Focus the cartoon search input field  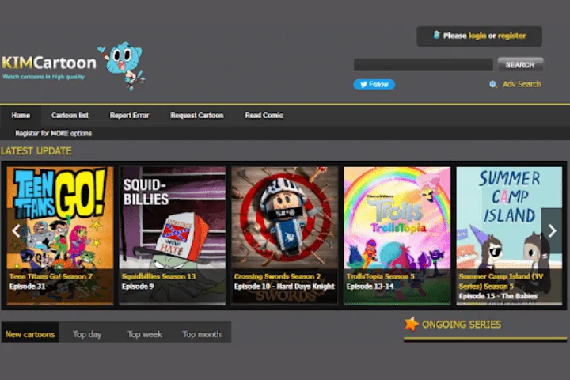click(x=423, y=65)
